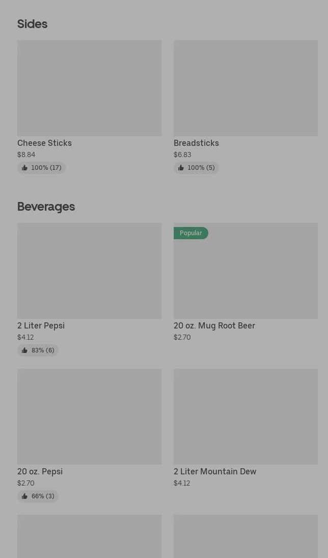
Task: Click the Beverages section heading
Action: [46, 207]
